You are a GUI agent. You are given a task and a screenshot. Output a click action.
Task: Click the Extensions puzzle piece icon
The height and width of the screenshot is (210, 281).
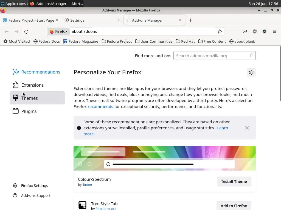[x=16, y=85]
